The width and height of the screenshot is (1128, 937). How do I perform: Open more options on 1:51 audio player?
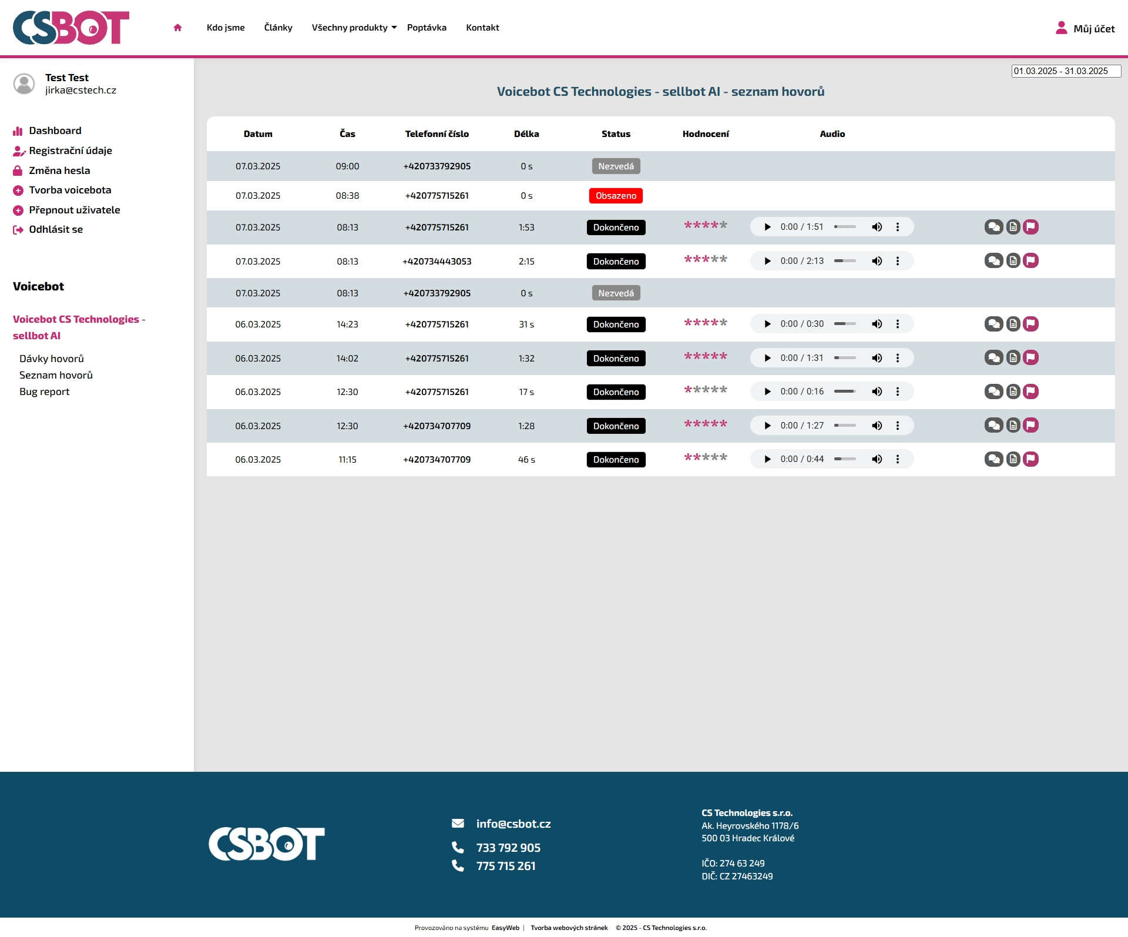click(x=897, y=227)
